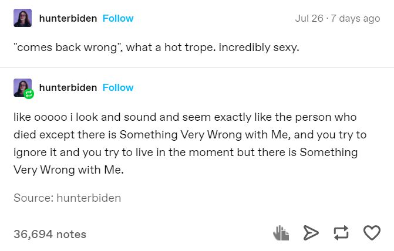Open the reblogger's avatar with green badge
394x251 pixels.
(22, 87)
